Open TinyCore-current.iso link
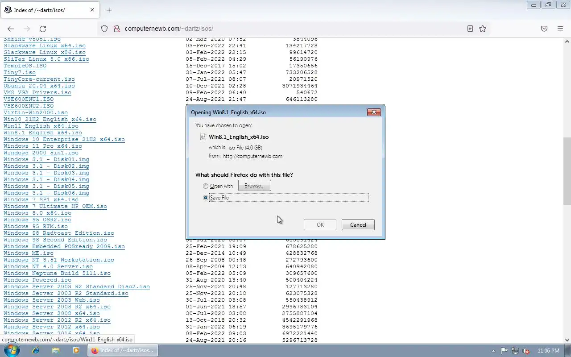This screenshot has height=357, width=571. coord(39,79)
